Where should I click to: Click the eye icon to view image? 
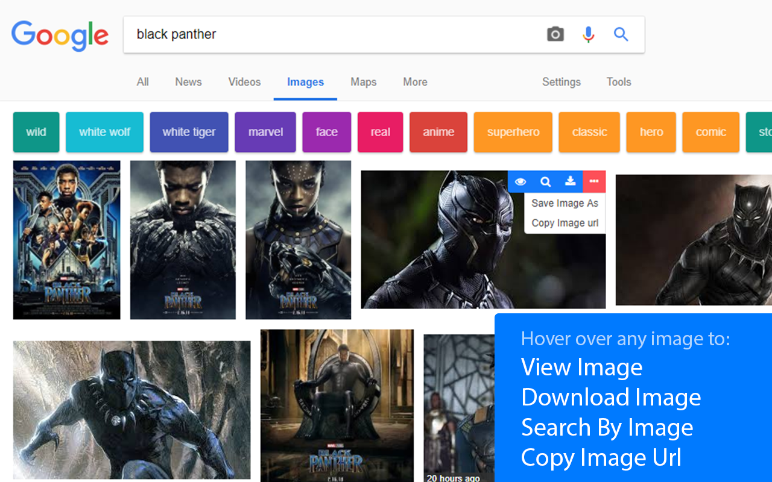[520, 181]
